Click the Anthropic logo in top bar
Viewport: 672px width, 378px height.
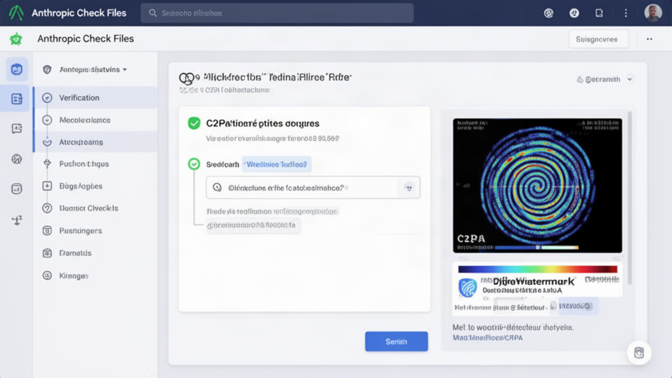click(16, 13)
